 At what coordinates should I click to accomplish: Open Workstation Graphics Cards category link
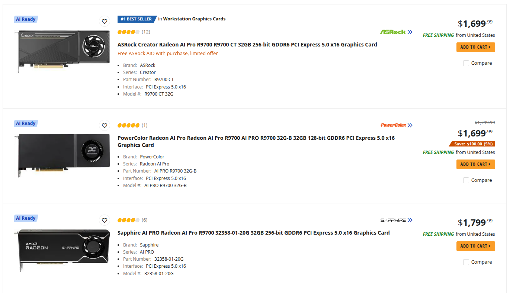tap(194, 19)
